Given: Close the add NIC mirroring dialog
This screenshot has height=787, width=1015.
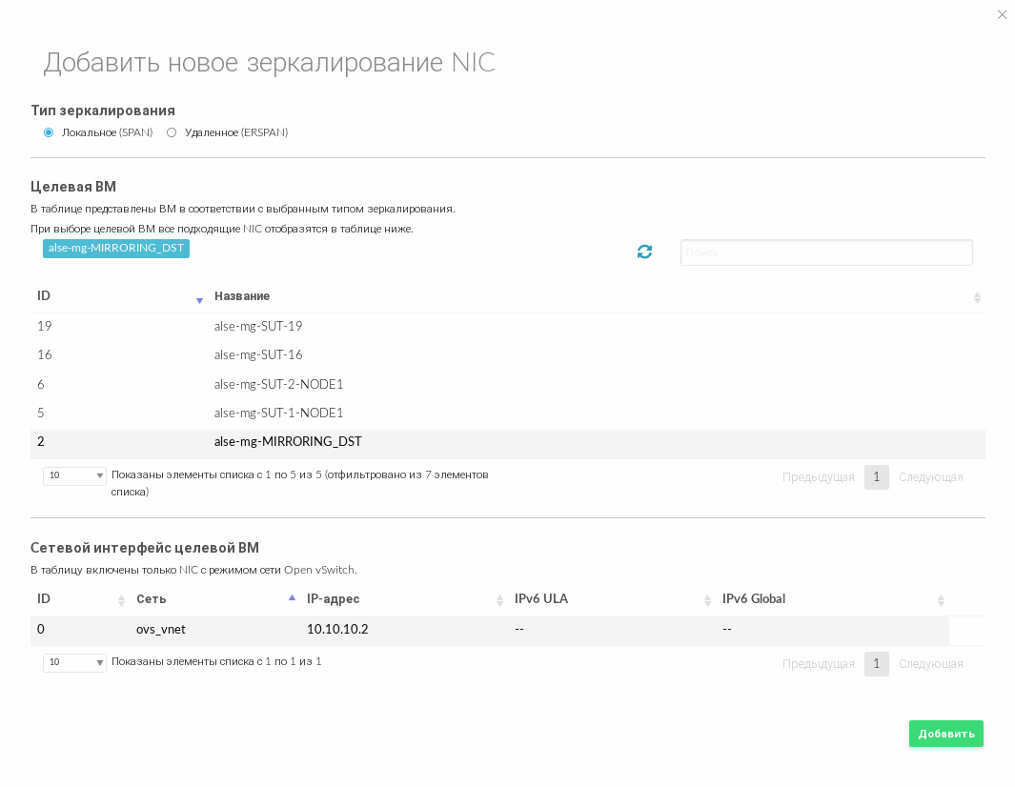Looking at the screenshot, I should [1002, 15].
